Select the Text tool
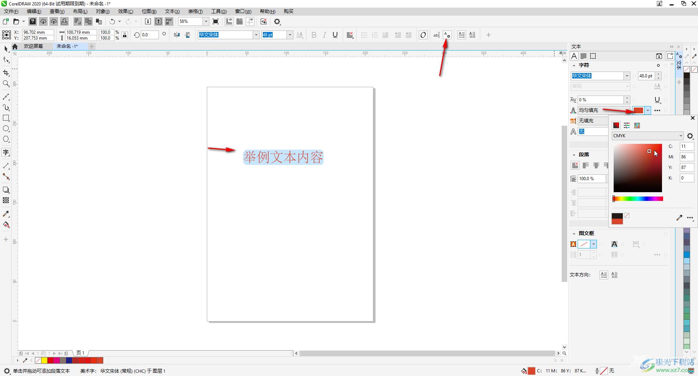 point(6,152)
